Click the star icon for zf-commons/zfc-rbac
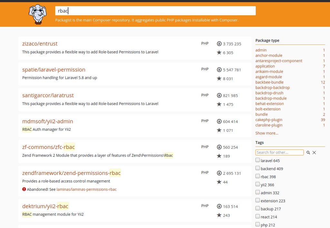This screenshot has width=330, height=228. 219,156
